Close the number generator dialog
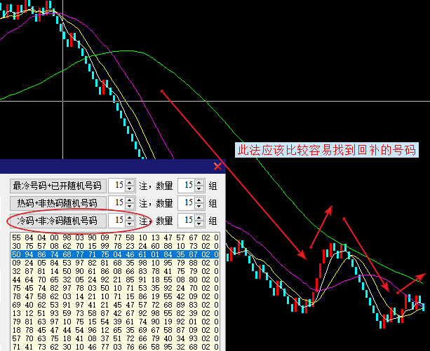The height and width of the screenshot is (351, 430). (217, 166)
